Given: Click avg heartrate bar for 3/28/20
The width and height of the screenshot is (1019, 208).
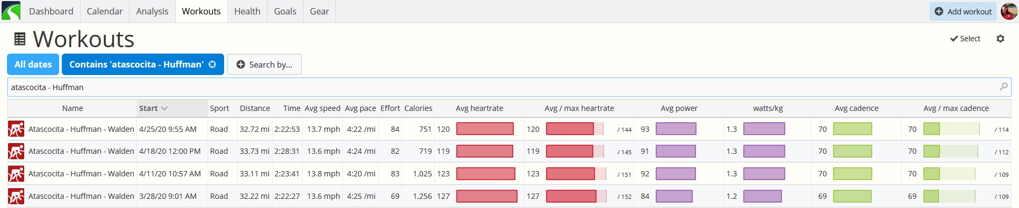Looking at the screenshot, I should (x=487, y=196).
